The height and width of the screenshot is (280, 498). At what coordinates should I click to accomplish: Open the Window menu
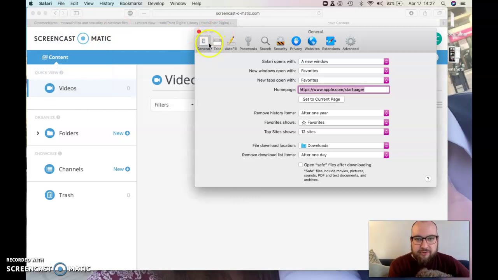point(178,3)
